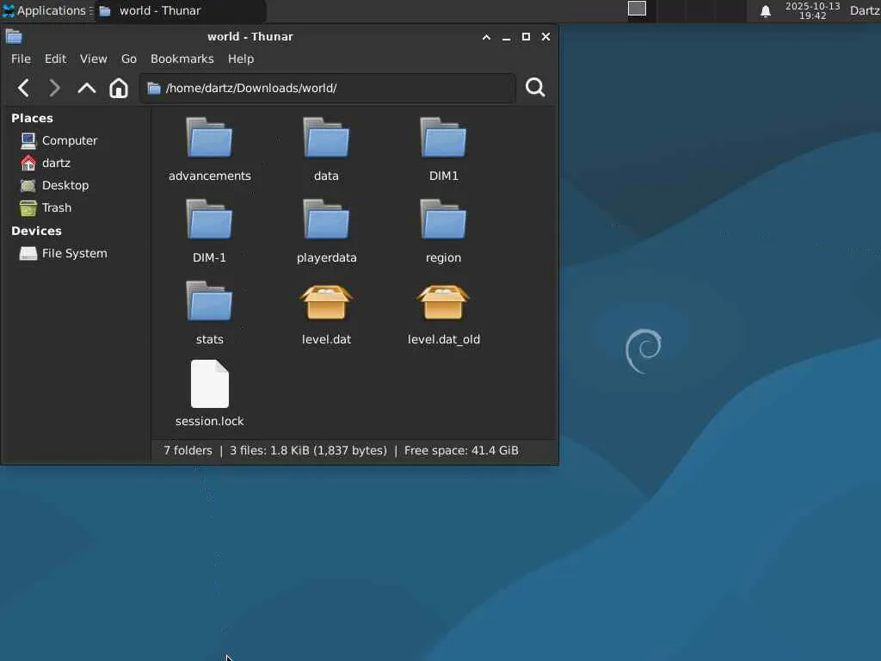
Task: Select the level.dat_old file
Action: [443, 305]
